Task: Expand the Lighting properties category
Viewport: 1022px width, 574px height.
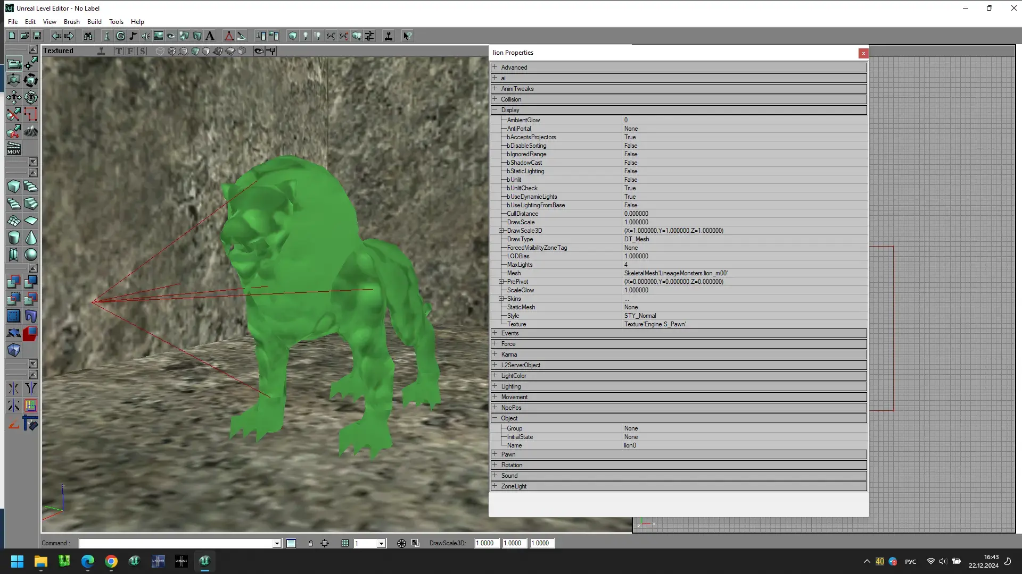Action: pyautogui.click(x=494, y=386)
